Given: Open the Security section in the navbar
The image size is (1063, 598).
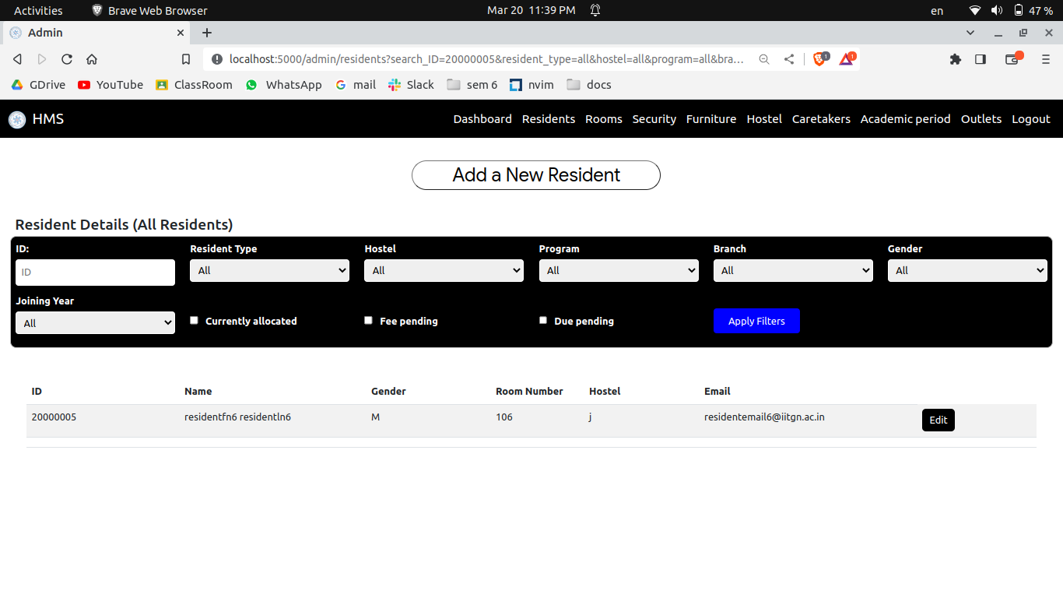Looking at the screenshot, I should pos(654,118).
